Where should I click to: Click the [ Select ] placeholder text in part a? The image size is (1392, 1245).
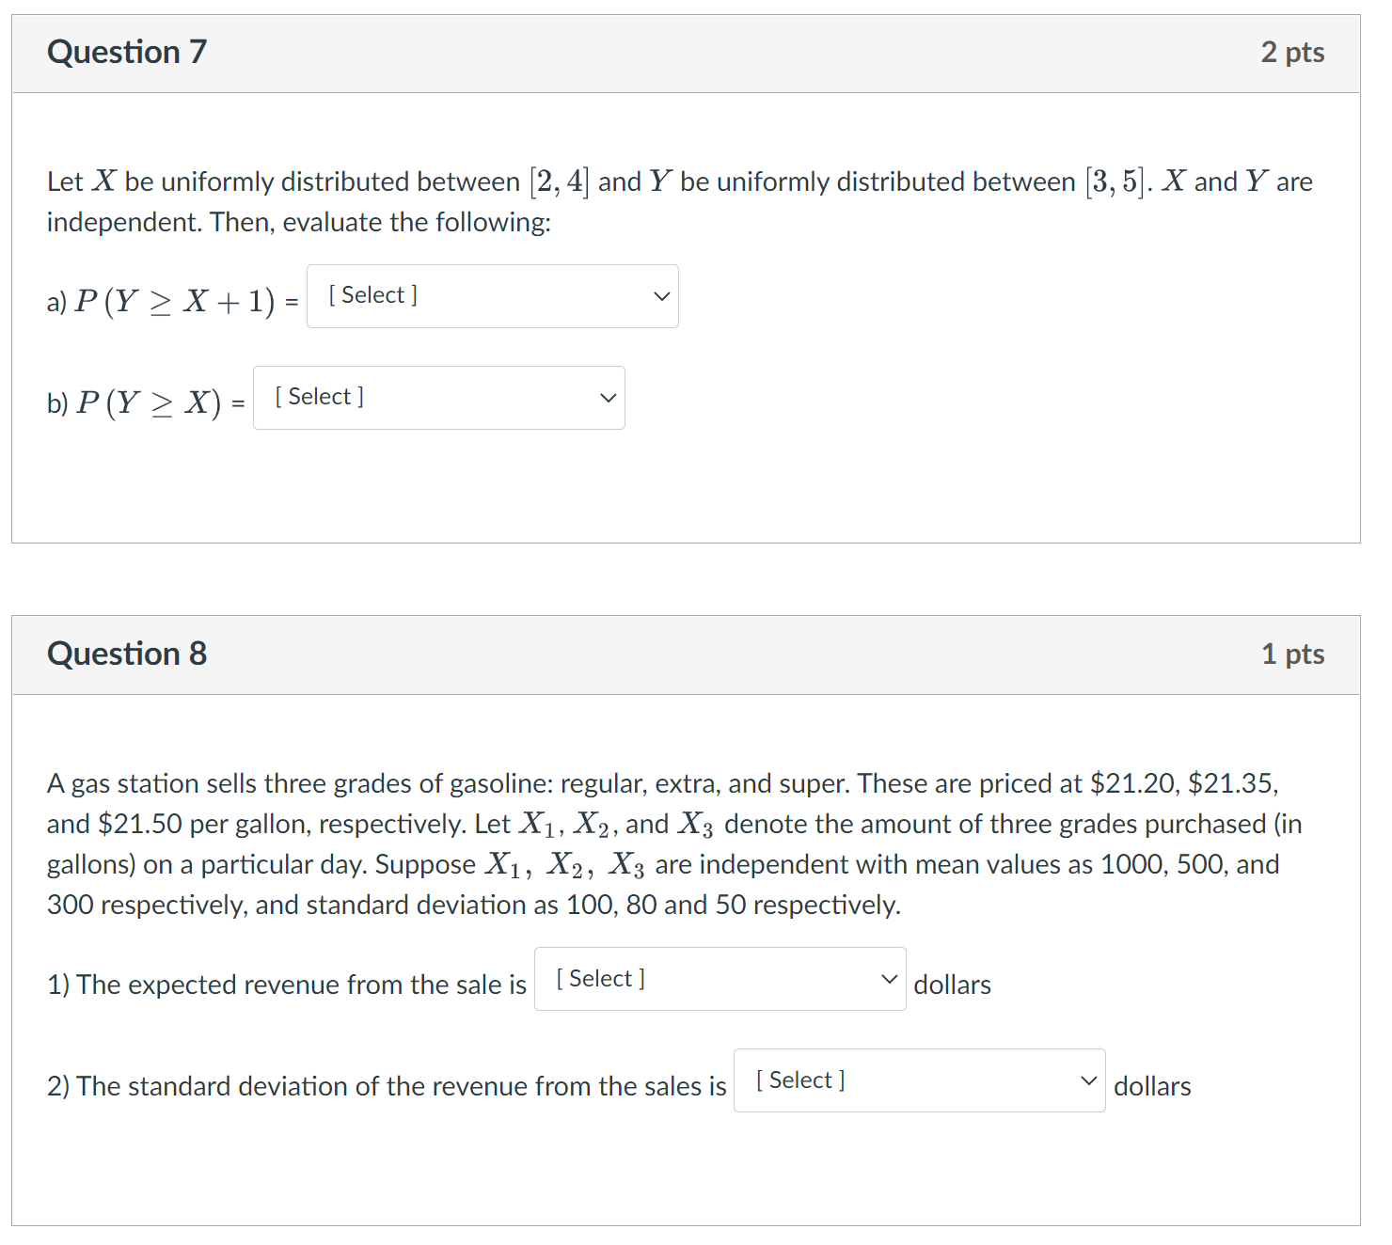372,294
